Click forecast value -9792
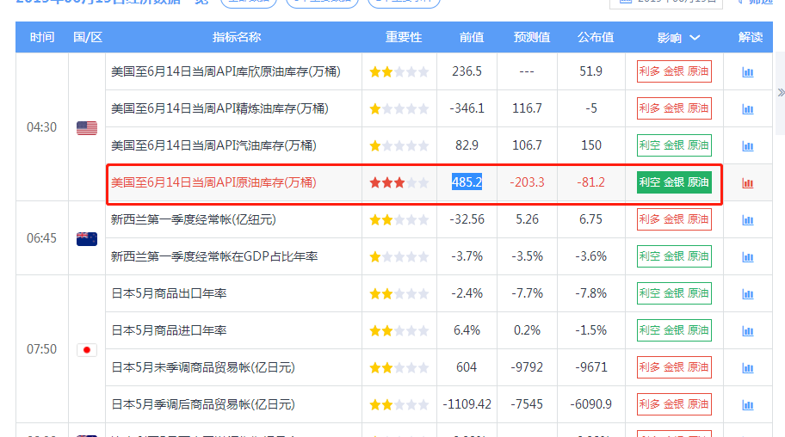Image resolution: width=785 pixels, height=437 pixels. (527, 367)
